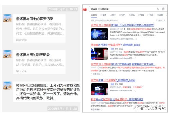Viewport: 171px width, 115px height.
Task: Click source www.bilibili.com/video/av179
Action: pos(122,91)
